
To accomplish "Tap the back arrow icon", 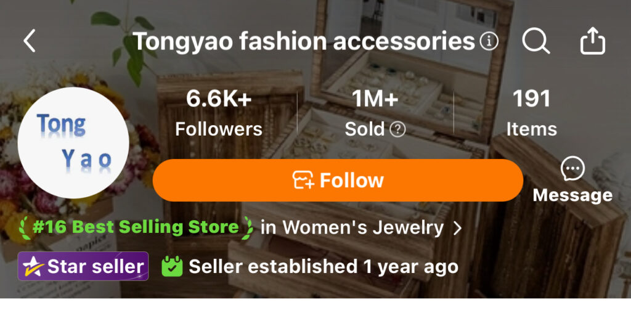I will (30, 41).
